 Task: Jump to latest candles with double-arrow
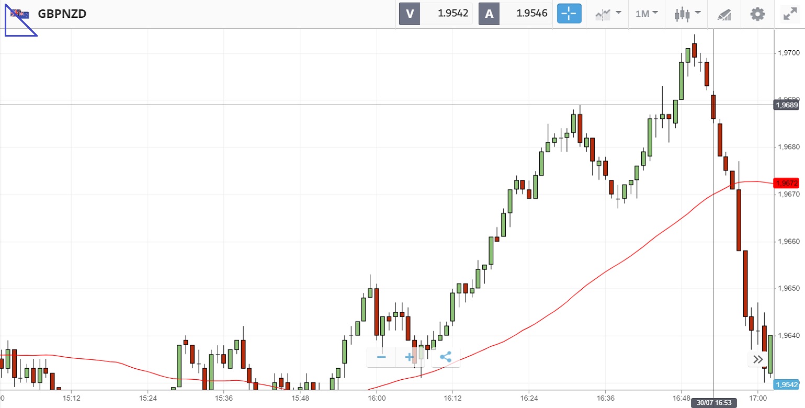point(757,359)
